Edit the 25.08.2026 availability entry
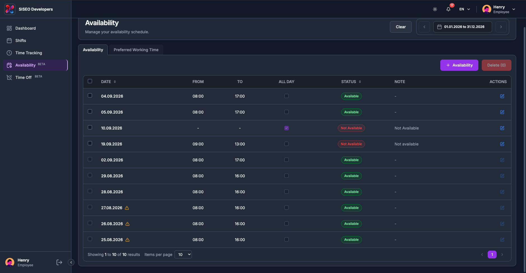The height and width of the screenshot is (273, 526). tap(502, 240)
